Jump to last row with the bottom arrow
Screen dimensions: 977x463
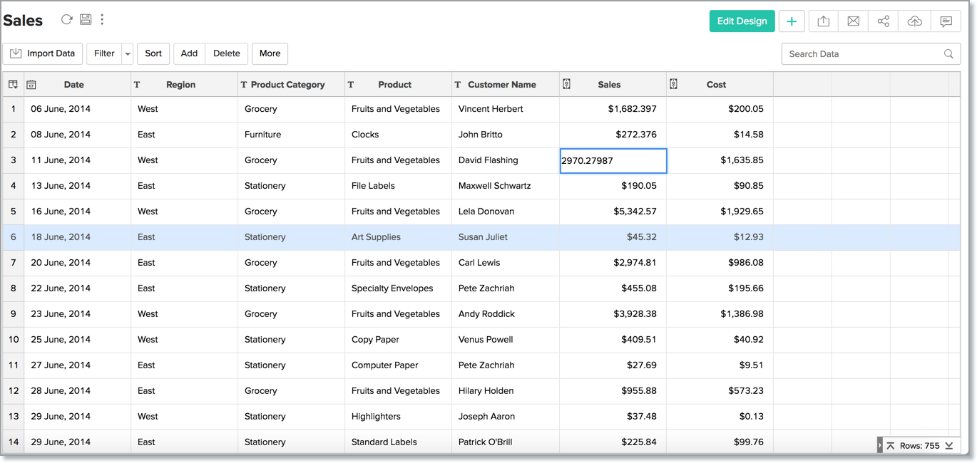949,446
